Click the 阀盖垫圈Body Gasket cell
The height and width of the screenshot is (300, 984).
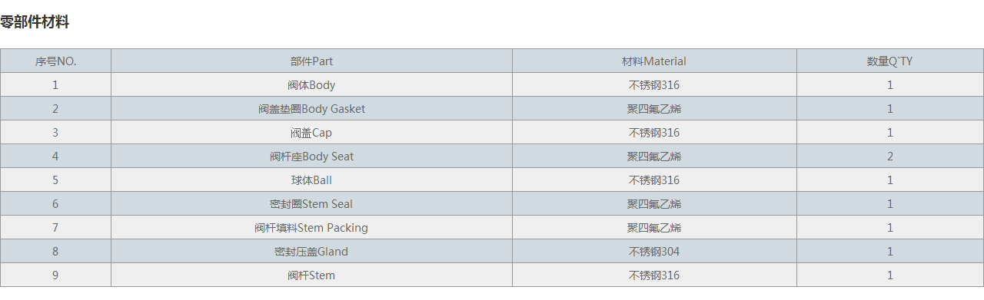pos(311,109)
